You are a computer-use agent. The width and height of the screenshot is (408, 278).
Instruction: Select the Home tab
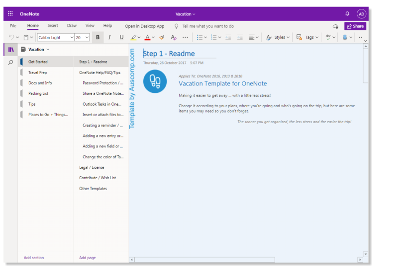[x=33, y=26]
